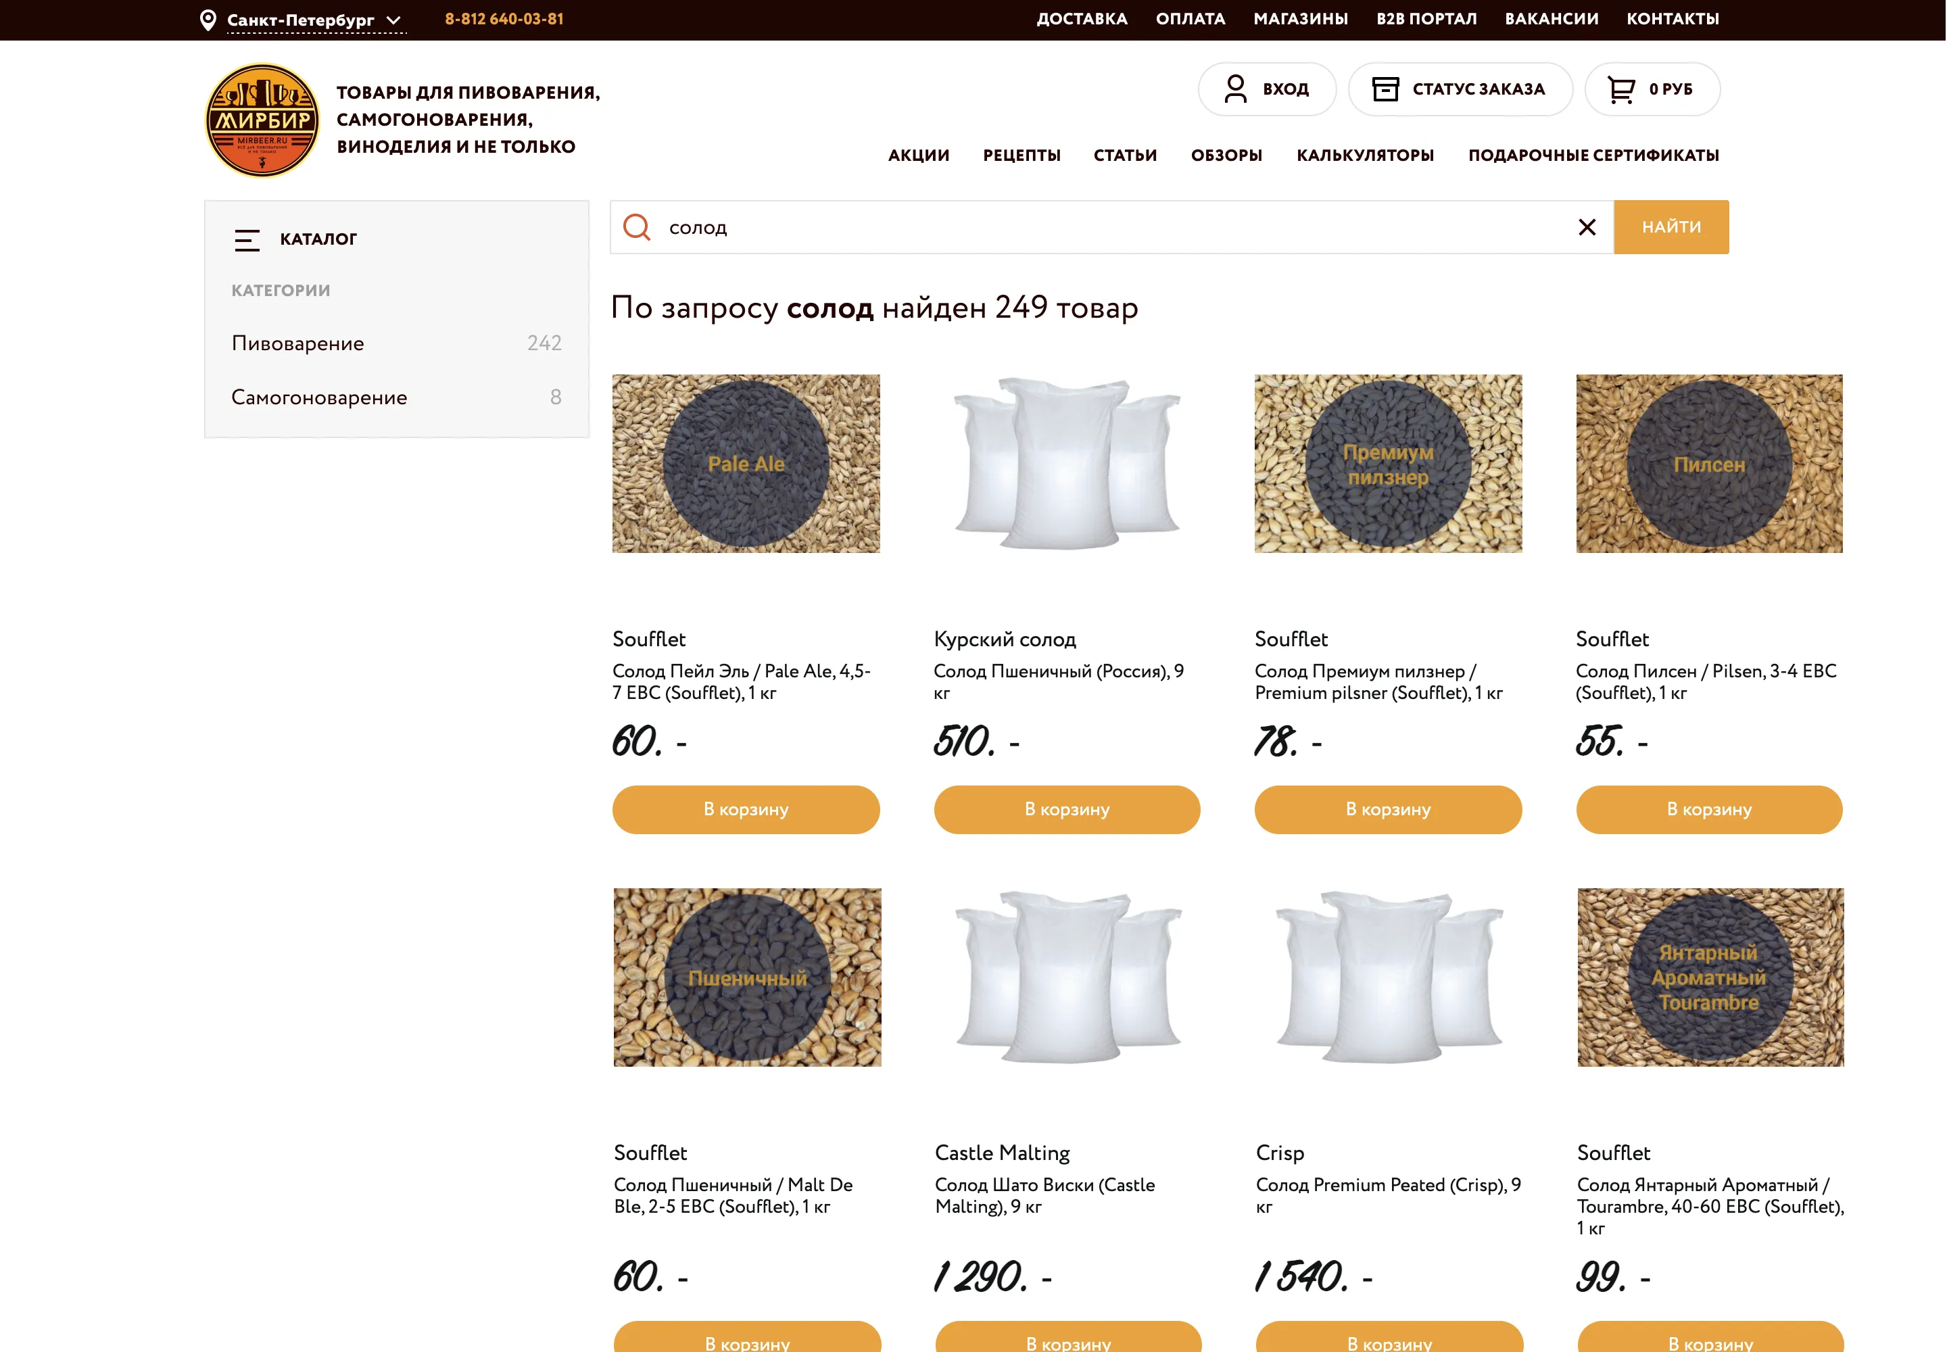Open the ДОСТАВКА menu item
Screen dimensions: 1947x1352
tap(1082, 18)
